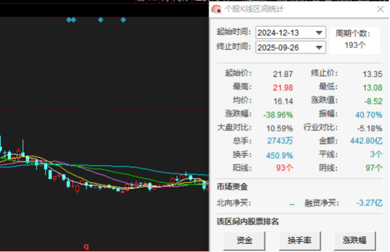
Task: Click the green 最低 value 13.08
Action: click(373, 87)
